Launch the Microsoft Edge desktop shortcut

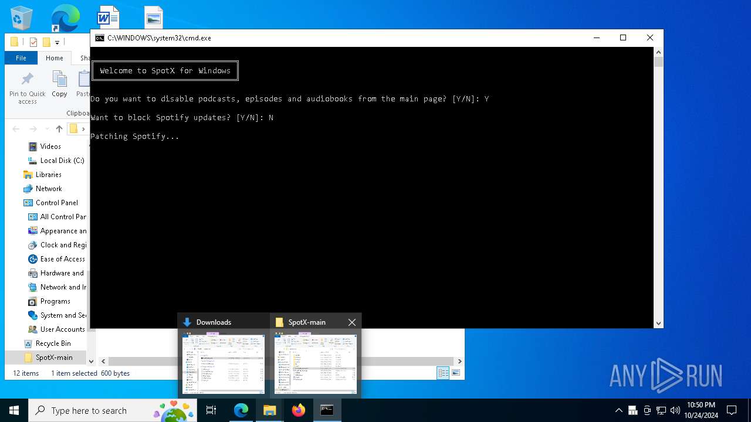click(65, 18)
